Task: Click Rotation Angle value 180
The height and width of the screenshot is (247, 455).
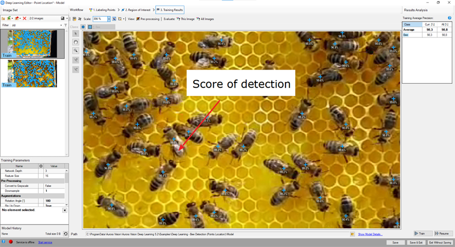Action: click(54, 201)
